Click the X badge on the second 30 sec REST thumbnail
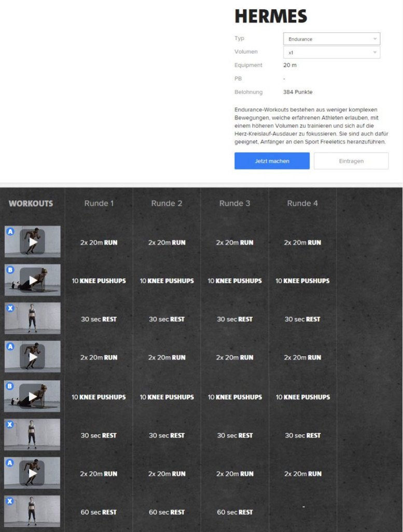403x532 pixels. [x=10, y=424]
